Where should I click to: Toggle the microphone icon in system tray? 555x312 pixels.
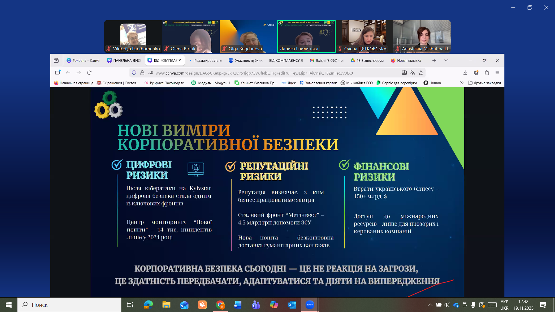pyautogui.click(x=473, y=305)
